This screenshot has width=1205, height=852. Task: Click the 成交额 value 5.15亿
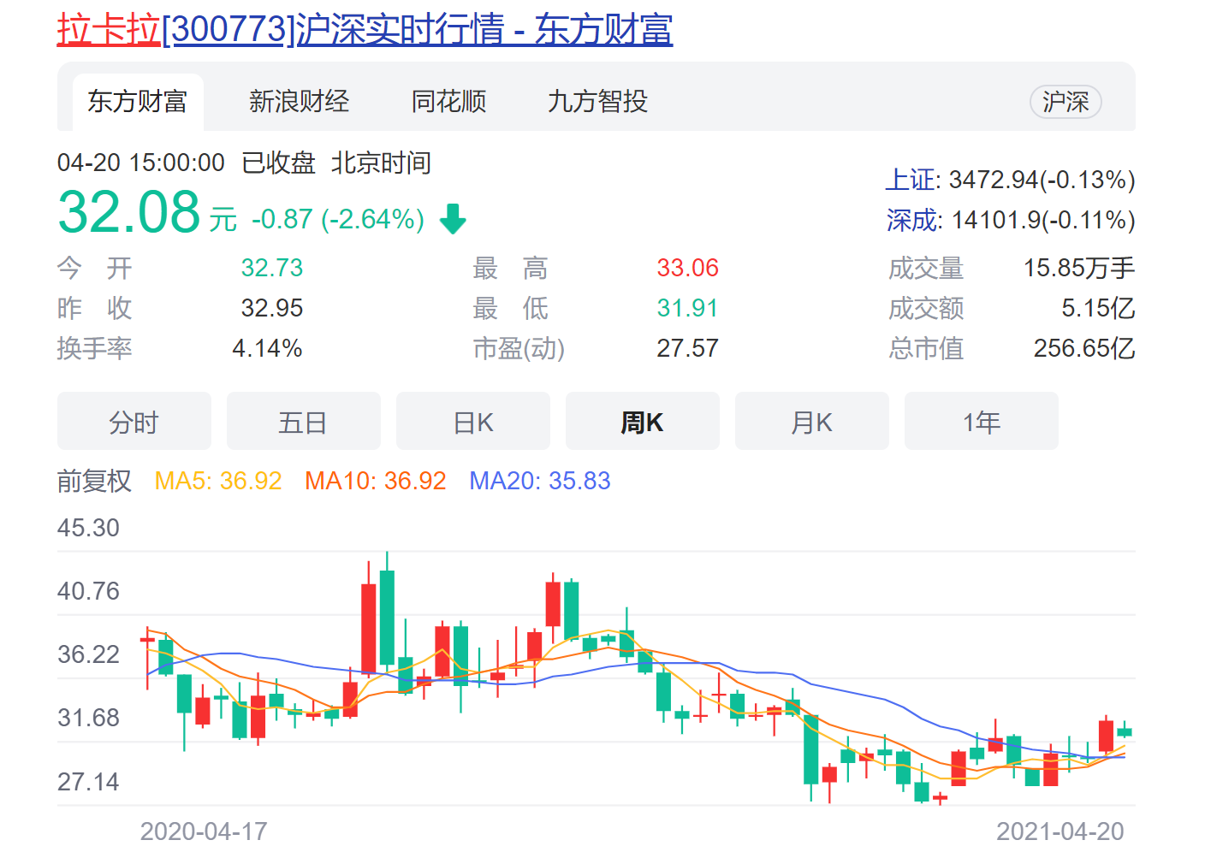(1098, 308)
